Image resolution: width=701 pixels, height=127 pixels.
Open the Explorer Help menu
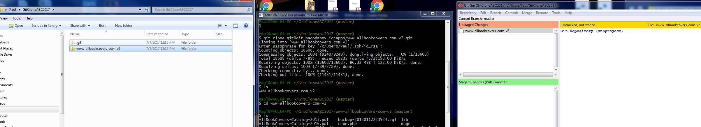(29, 18)
